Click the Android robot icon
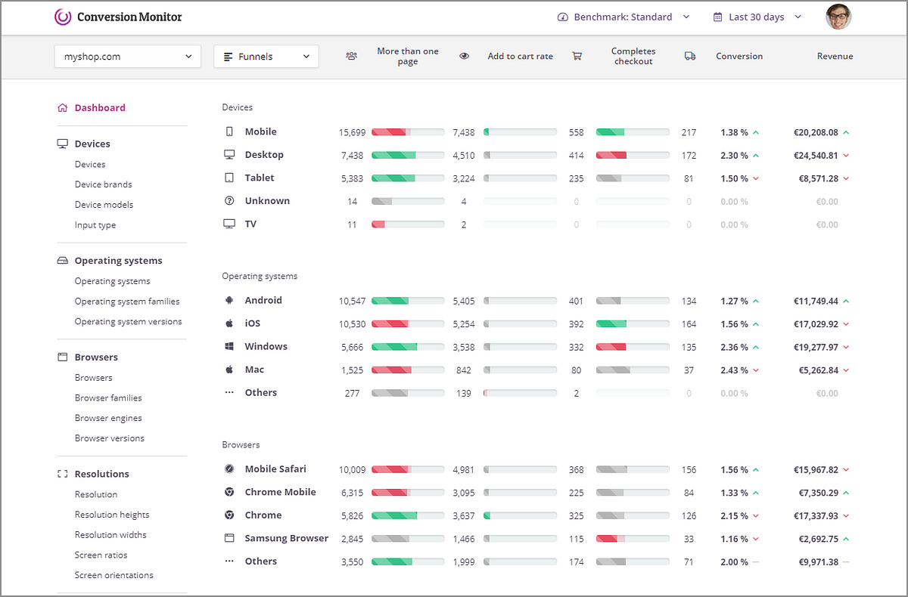 [x=229, y=300]
